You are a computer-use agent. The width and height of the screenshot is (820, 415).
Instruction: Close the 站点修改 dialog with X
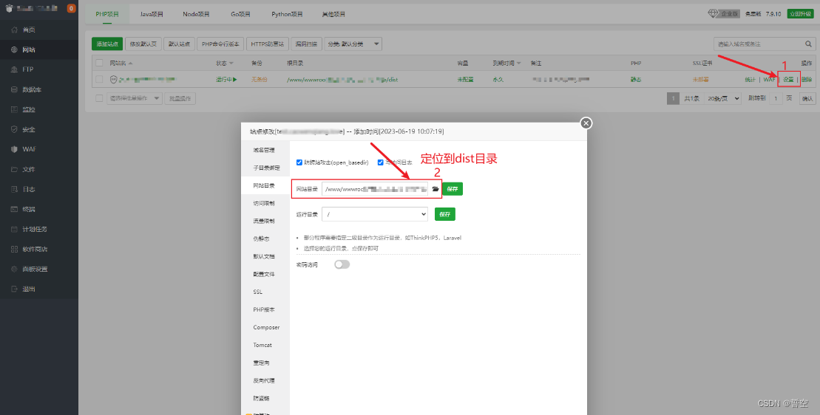tap(586, 123)
